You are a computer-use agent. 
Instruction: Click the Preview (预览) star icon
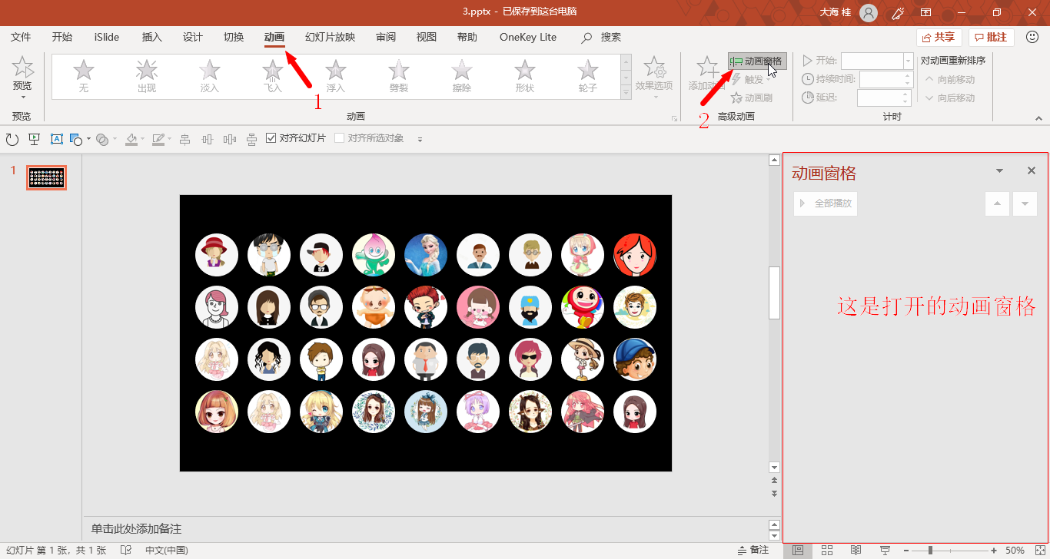[23, 68]
